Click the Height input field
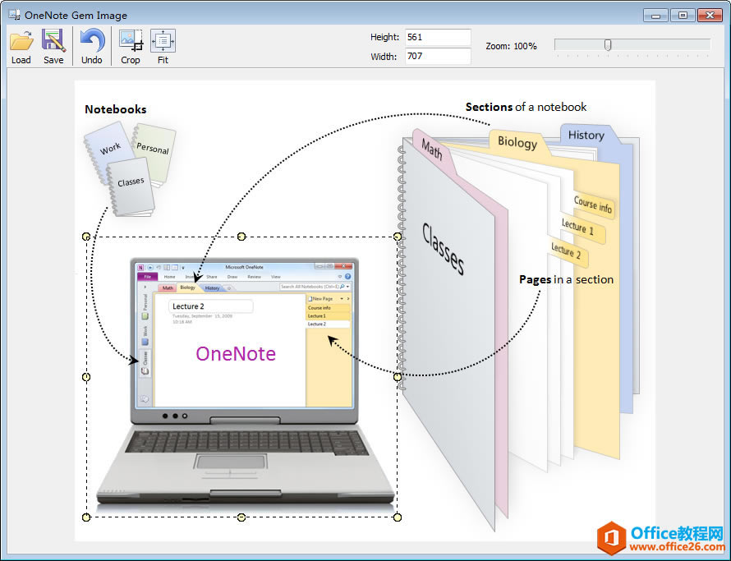 pos(438,37)
